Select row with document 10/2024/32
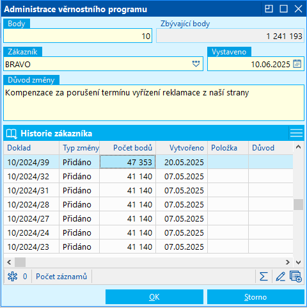 (148, 176)
